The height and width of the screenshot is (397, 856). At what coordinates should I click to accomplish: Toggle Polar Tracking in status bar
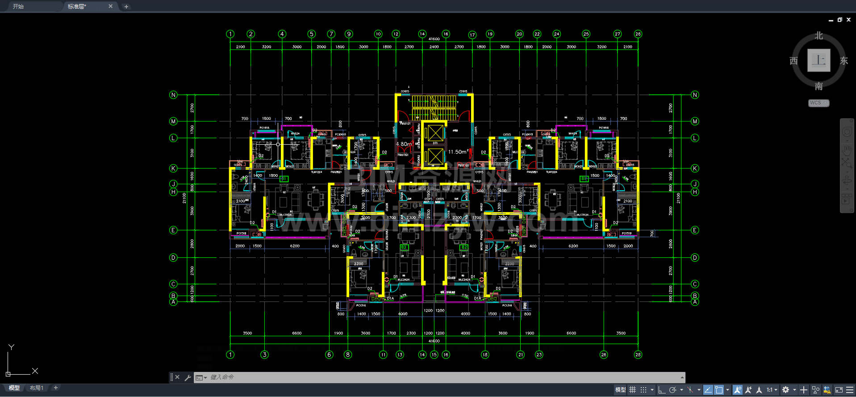(x=672, y=390)
